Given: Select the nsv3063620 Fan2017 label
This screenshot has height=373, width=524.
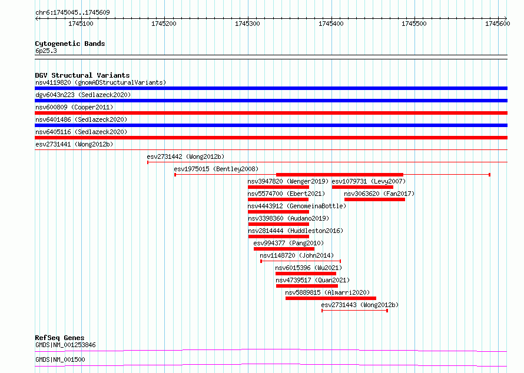Looking at the screenshot, I should coord(379,194).
